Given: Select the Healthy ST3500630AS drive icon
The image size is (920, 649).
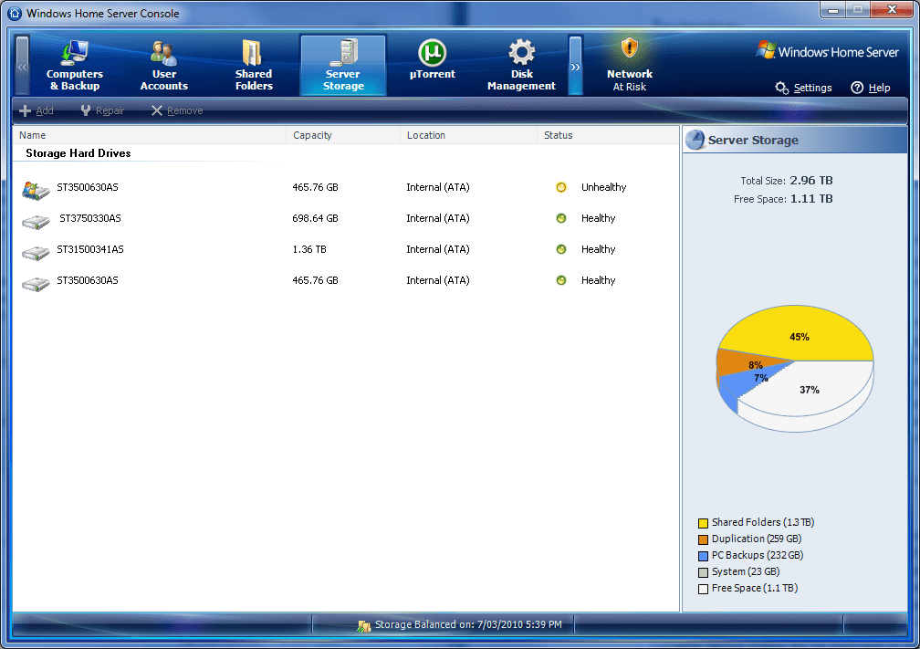Looking at the screenshot, I should tap(36, 283).
